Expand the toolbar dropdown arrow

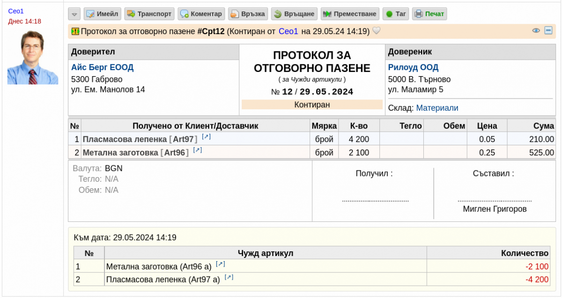(x=74, y=14)
